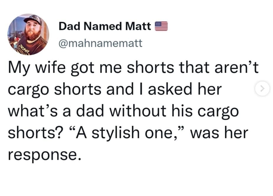Open the Dad Named Matt display name

coord(105,26)
